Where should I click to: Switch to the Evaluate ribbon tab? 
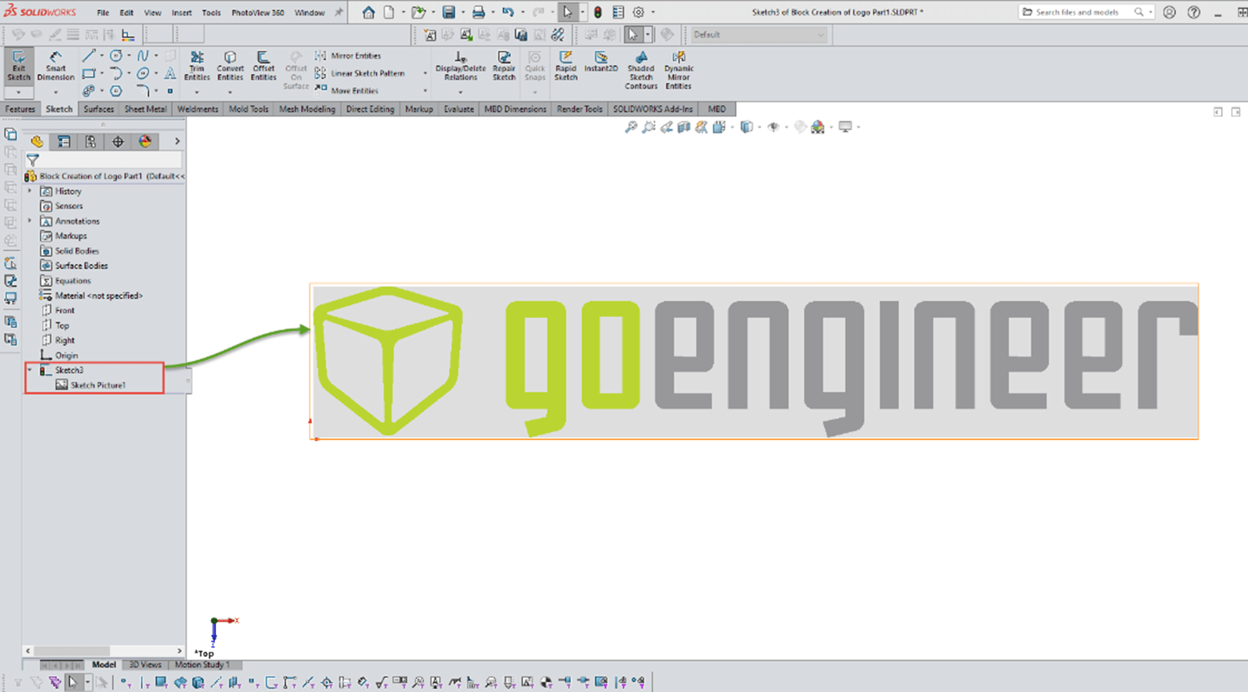click(458, 109)
